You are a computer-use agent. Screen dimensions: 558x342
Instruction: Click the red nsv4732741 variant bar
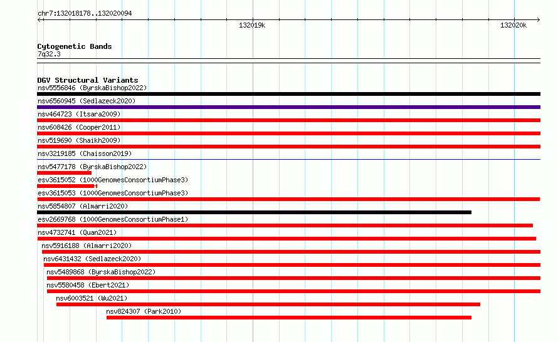[x=287, y=239]
